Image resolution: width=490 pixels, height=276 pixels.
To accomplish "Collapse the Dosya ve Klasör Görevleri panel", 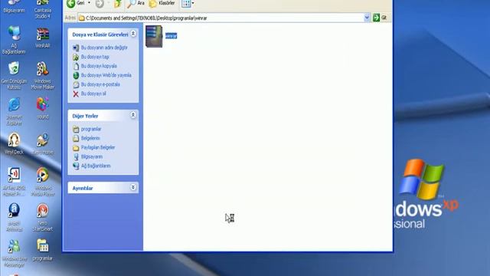I will tap(133, 34).
